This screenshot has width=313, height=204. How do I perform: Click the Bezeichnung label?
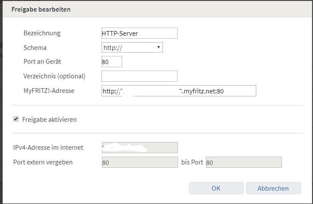click(42, 33)
